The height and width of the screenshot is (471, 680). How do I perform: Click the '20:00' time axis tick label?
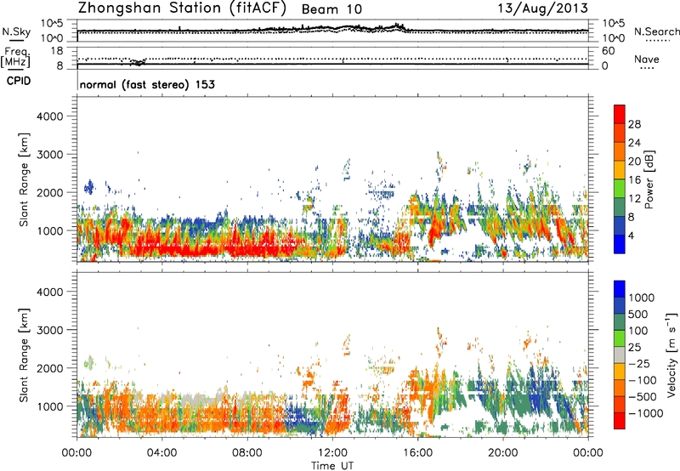(503, 453)
